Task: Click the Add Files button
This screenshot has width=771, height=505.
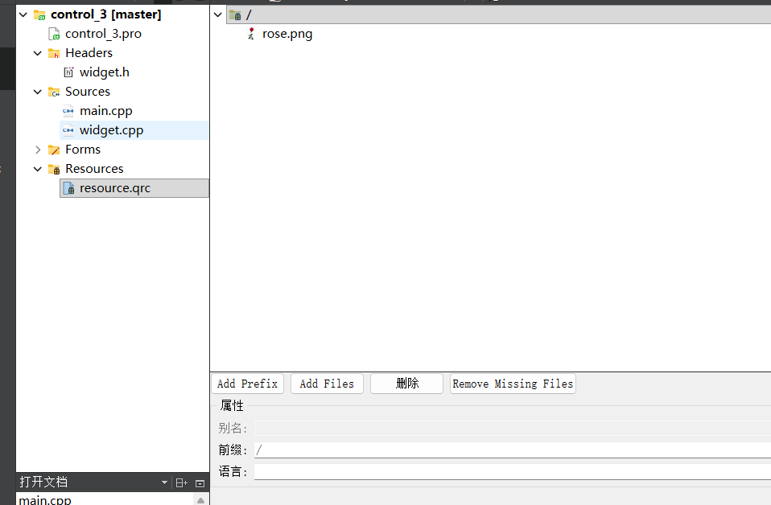Action: pyautogui.click(x=327, y=384)
